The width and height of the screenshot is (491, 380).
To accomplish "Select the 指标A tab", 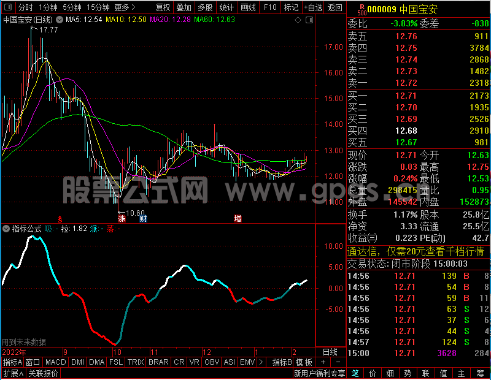I will pyautogui.click(x=12, y=362).
